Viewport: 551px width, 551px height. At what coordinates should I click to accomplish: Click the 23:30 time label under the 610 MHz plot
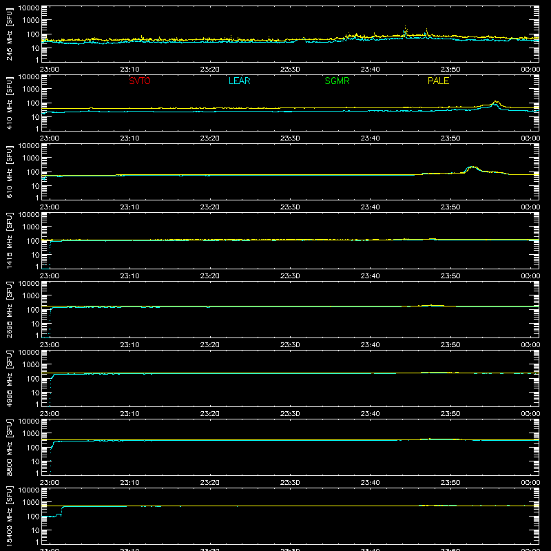[x=290, y=207]
